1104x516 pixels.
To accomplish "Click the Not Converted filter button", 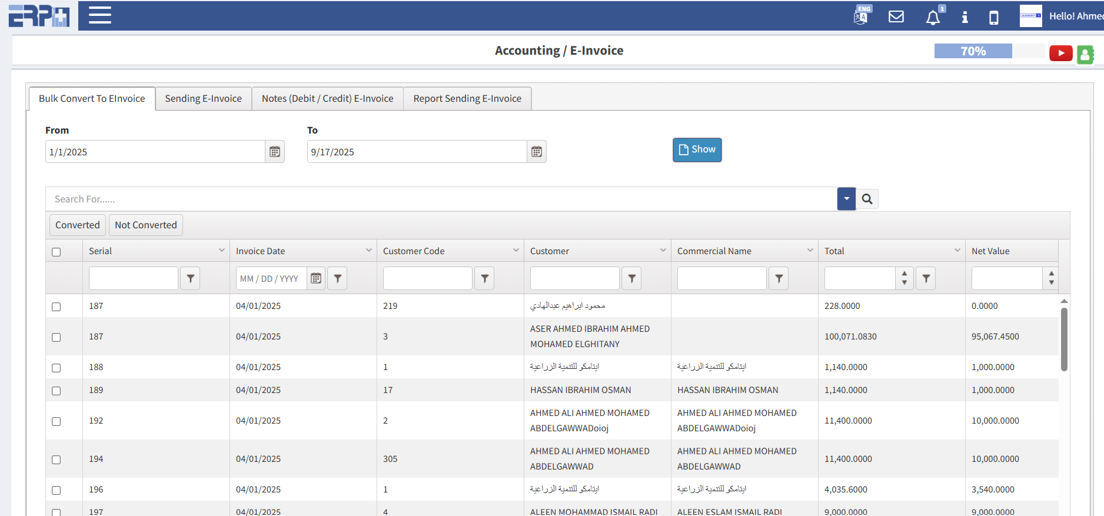I will pos(145,225).
